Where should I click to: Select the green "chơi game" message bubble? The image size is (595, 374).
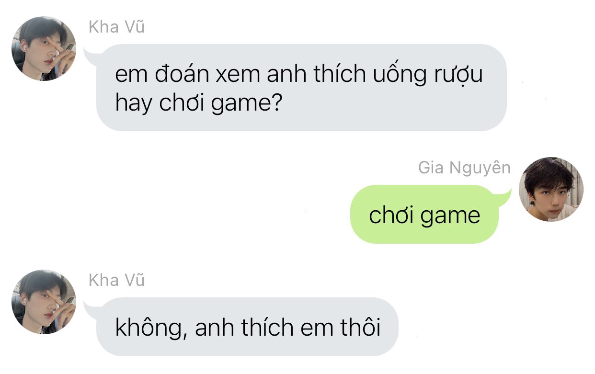coord(424,214)
